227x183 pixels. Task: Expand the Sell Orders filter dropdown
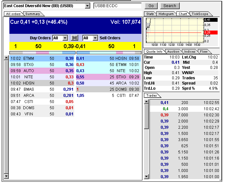click(x=95, y=38)
